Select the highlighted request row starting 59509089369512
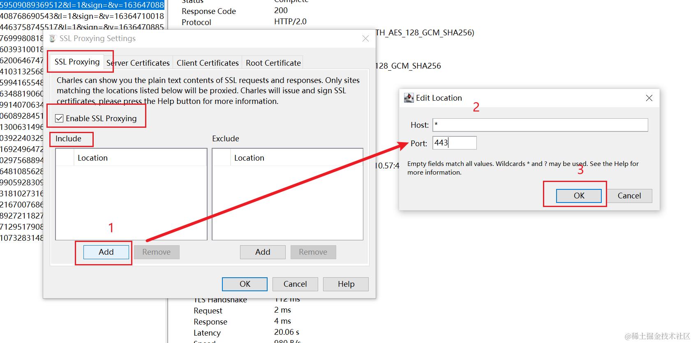Viewport: 693px width, 343px height. pos(82,5)
